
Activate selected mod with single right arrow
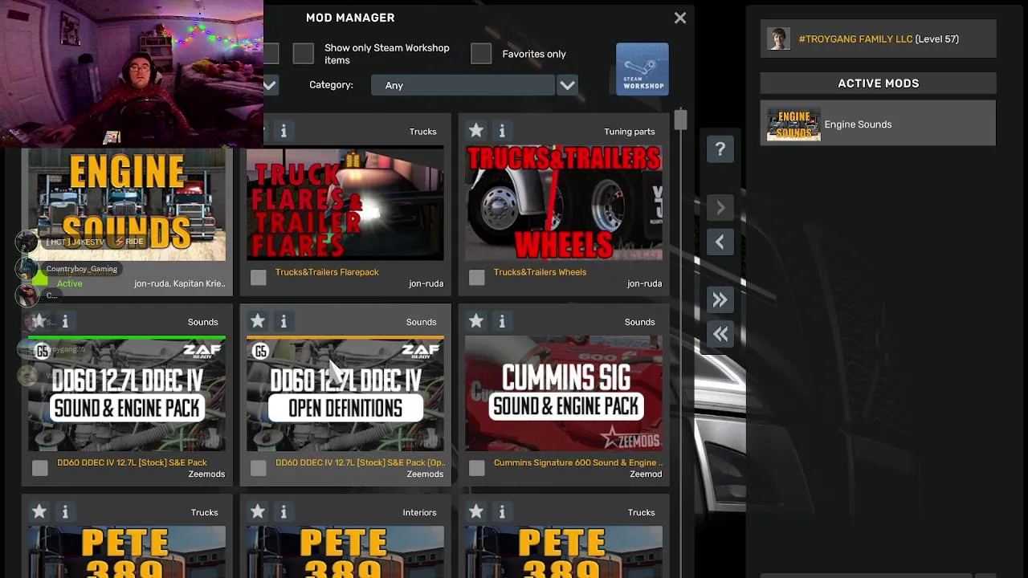pyautogui.click(x=720, y=209)
